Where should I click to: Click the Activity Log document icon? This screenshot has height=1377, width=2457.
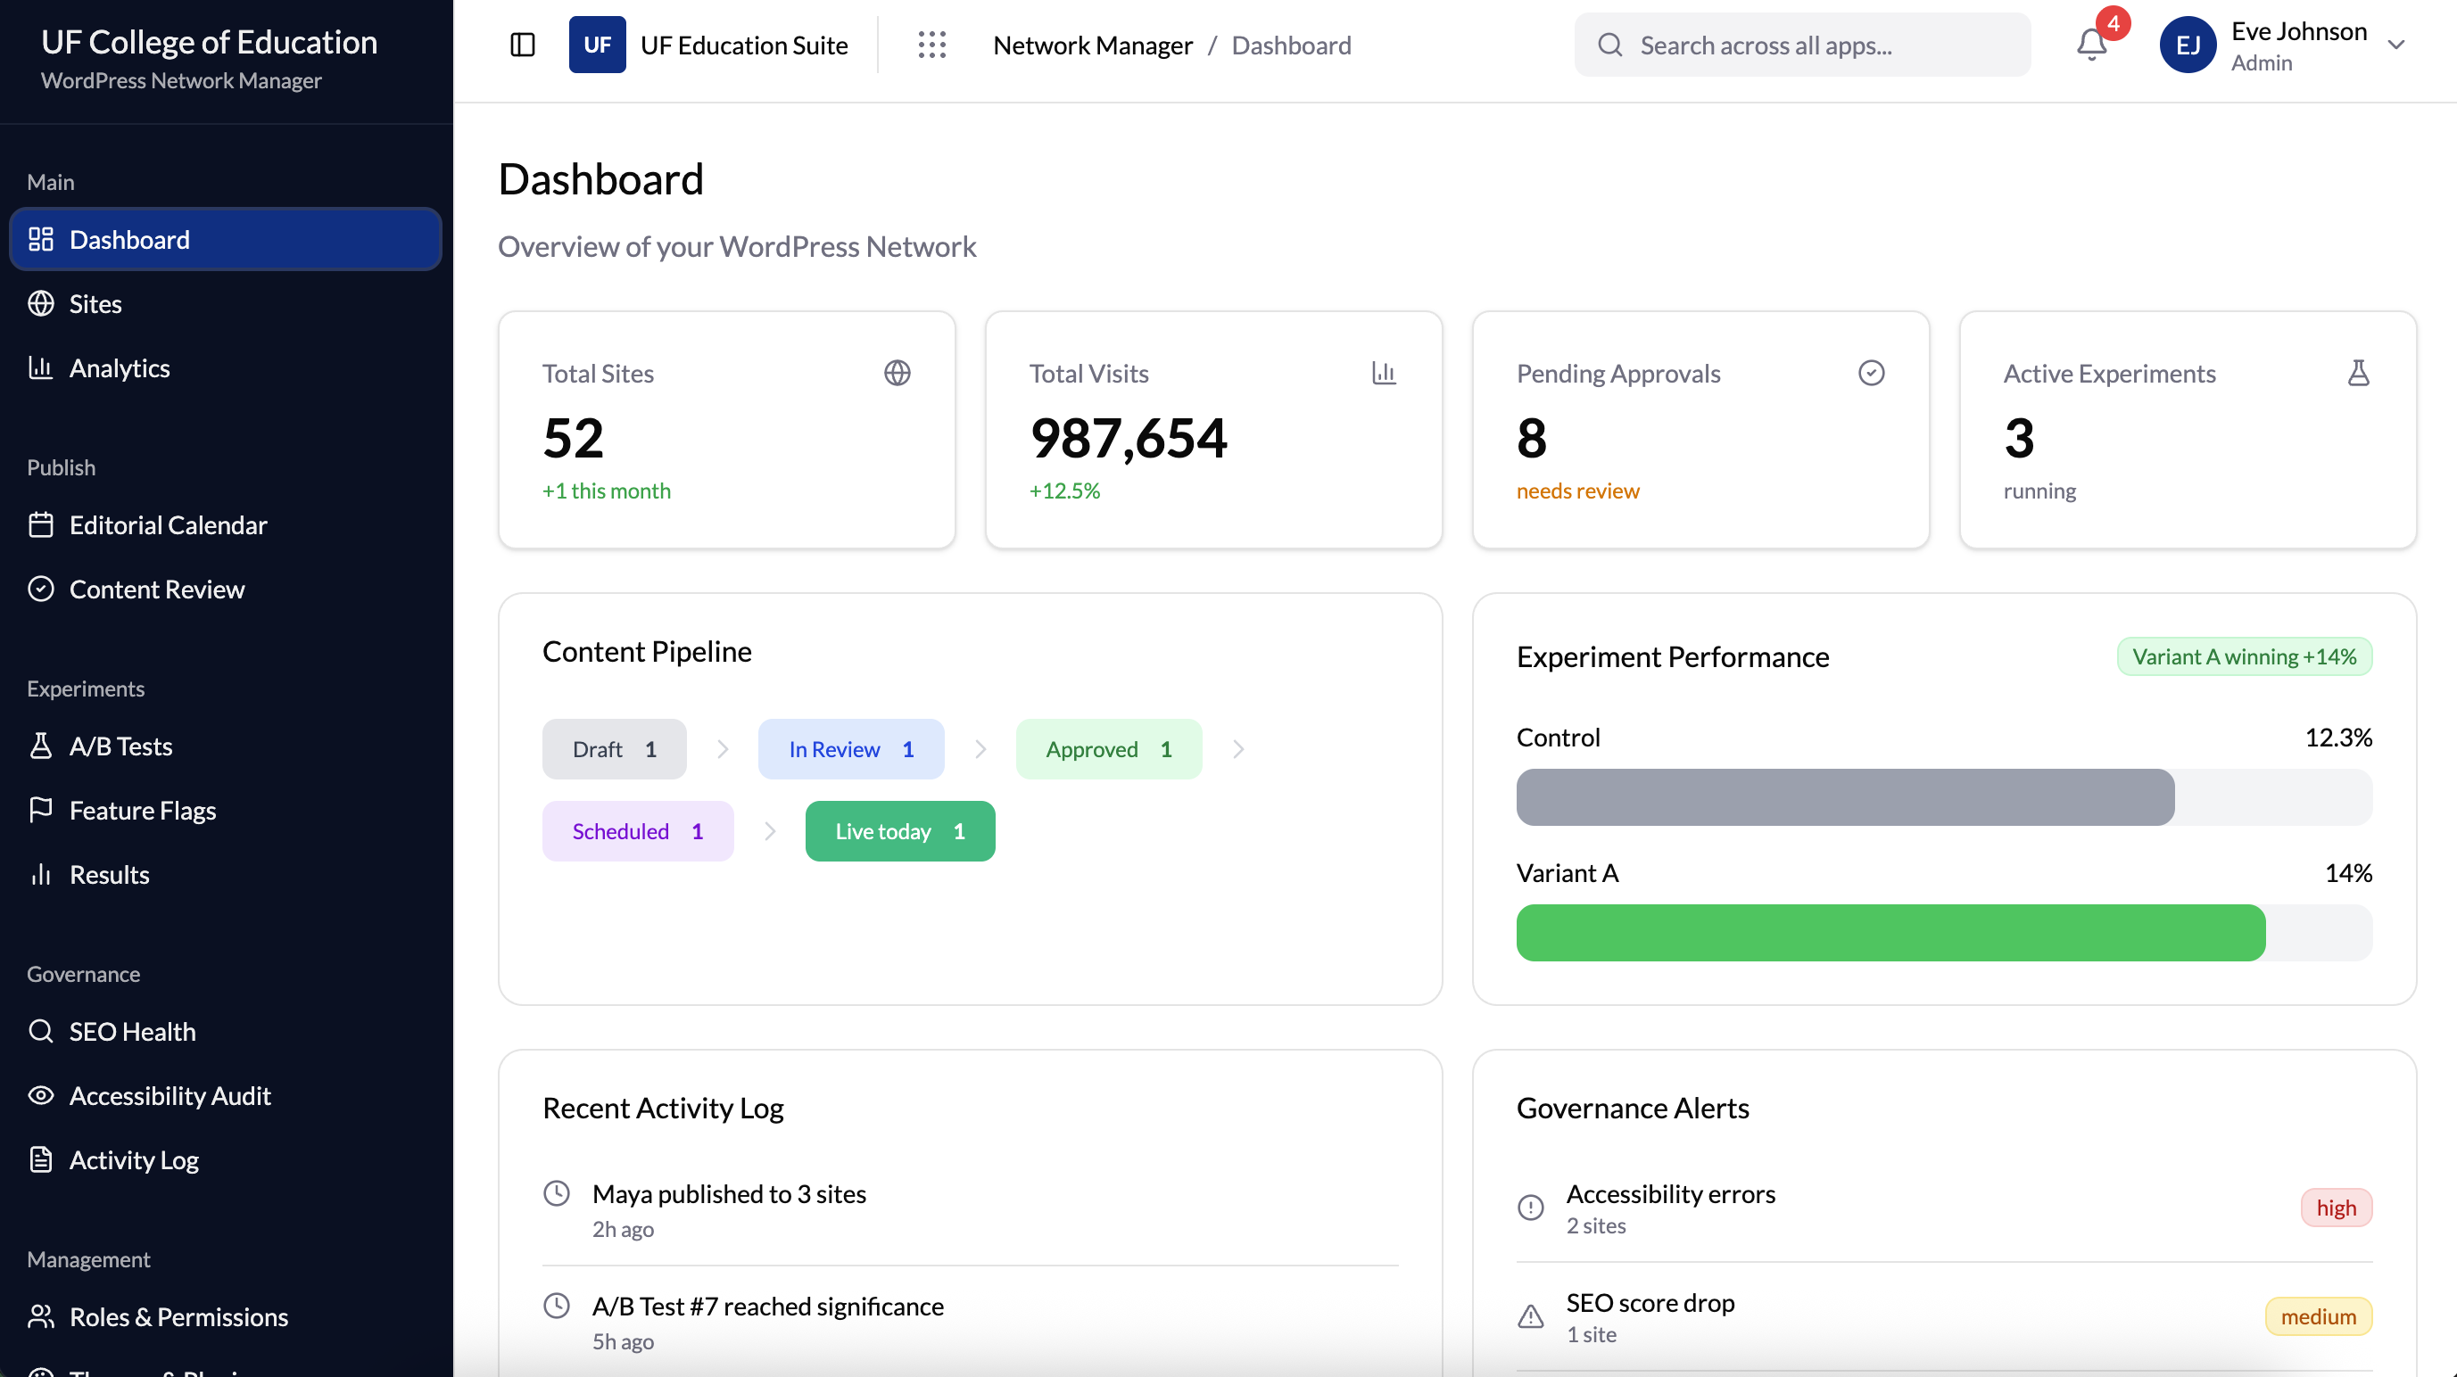pos(41,1159)
